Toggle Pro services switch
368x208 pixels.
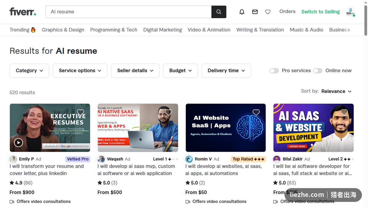(274, 71)
